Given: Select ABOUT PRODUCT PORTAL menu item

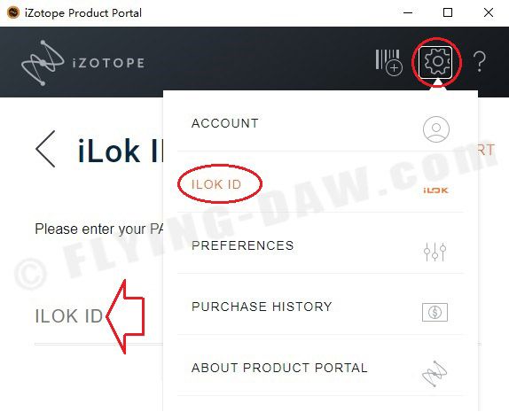Looking at the screenshot, I should [x=321, y=368].
